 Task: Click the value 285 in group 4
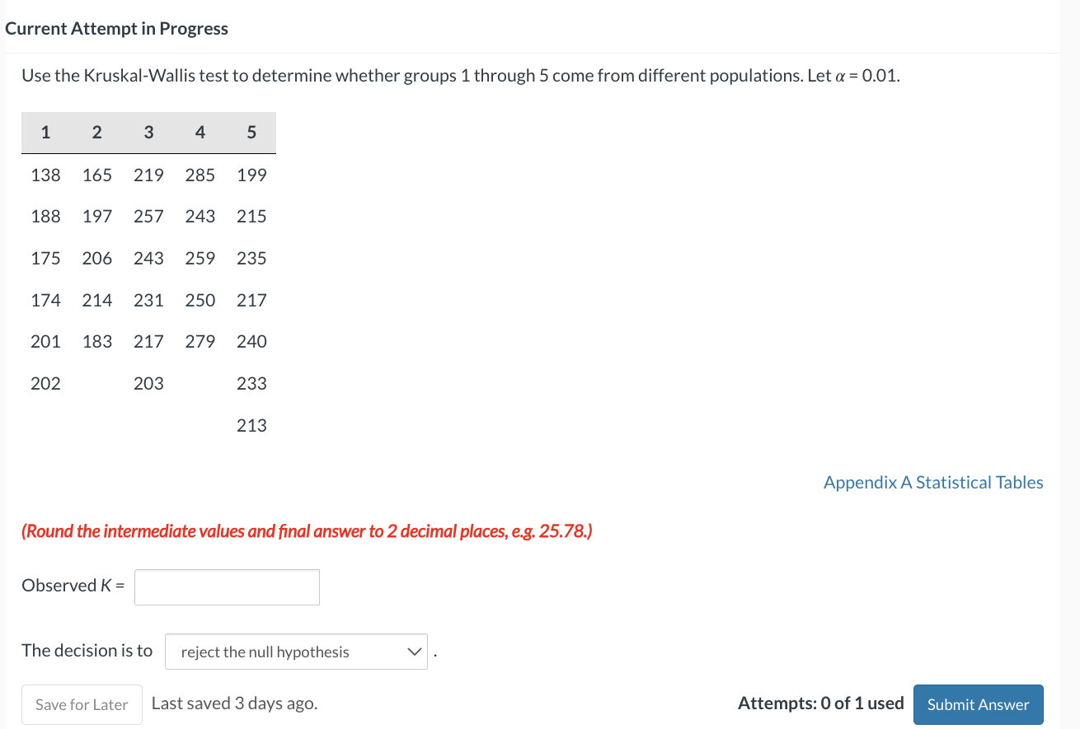point(200,175)
